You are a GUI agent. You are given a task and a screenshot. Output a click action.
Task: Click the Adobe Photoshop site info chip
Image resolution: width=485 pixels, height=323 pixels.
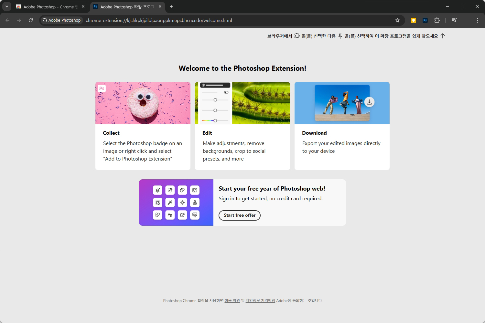[x=61, y=20]
